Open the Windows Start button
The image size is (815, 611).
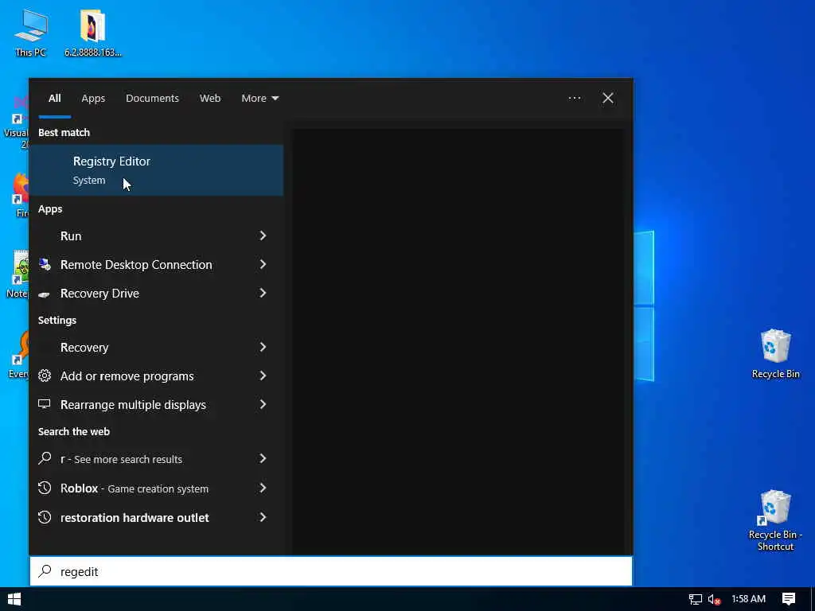click(x=14, y=599)
